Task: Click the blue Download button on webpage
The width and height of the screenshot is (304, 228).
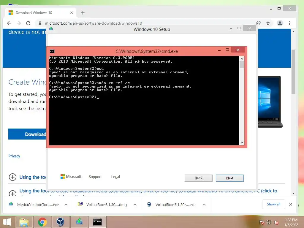Action: (x=27, y=134)
